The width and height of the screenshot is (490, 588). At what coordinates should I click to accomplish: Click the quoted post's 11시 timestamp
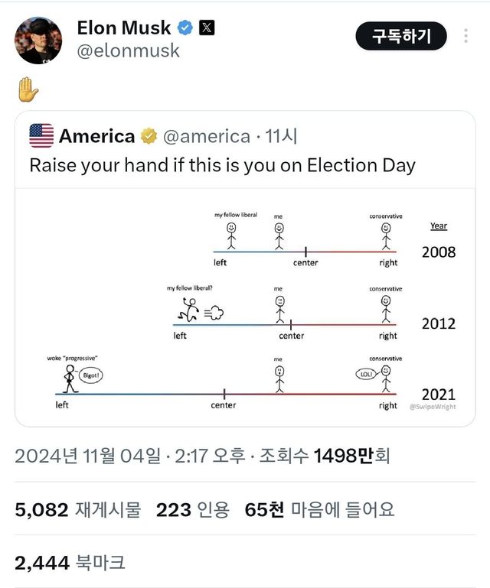pyautogui.click(x=280, y=136)
